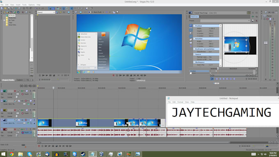279x157 pixels.
Task: Click Record button under video preview
Action: 113,75
